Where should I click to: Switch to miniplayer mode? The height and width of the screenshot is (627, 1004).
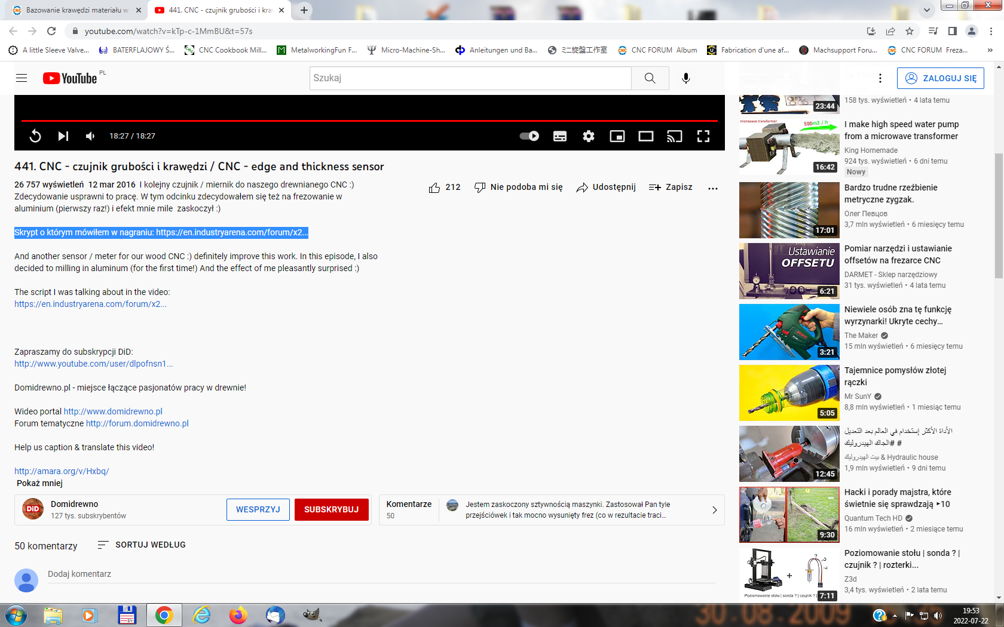point(617,136)
